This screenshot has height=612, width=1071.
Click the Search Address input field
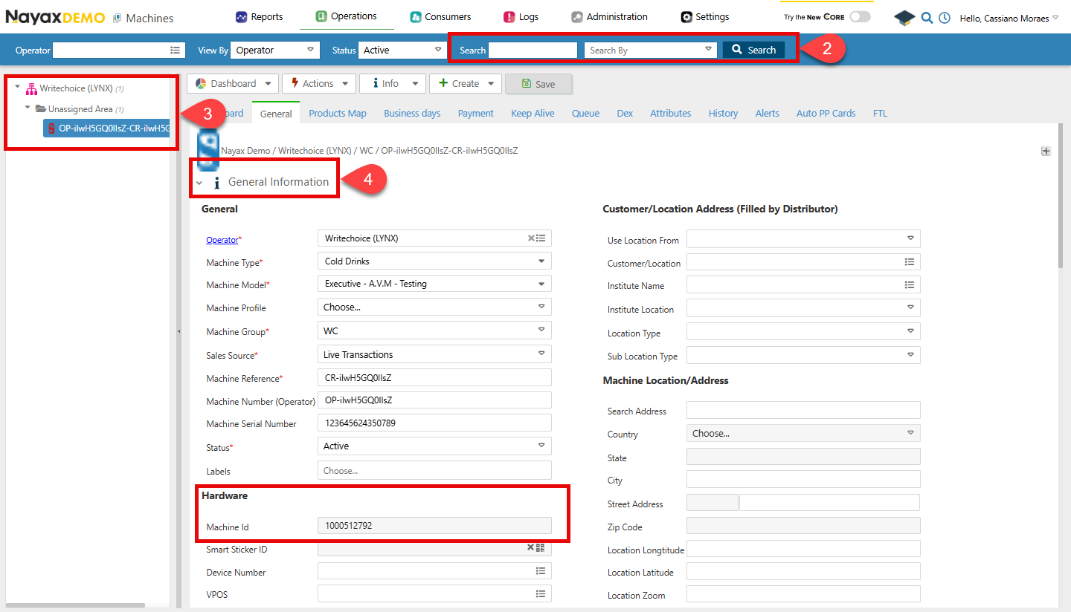coord(803,410)
